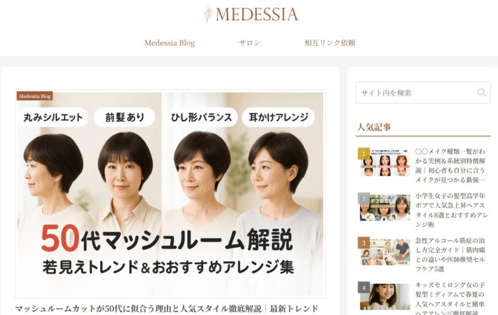Open the キッズセミロング女の子 article link
This screenshot has height=315, width=498.
tap(450, 298)
